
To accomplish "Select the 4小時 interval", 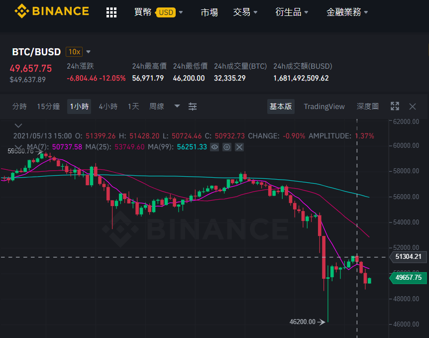I will [x=108, y=107].
